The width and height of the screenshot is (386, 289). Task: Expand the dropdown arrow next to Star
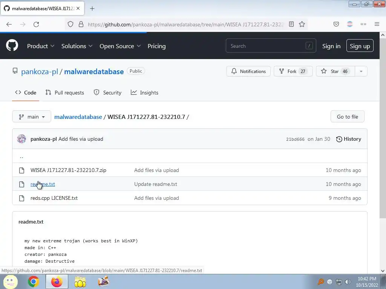pos(361,71)
